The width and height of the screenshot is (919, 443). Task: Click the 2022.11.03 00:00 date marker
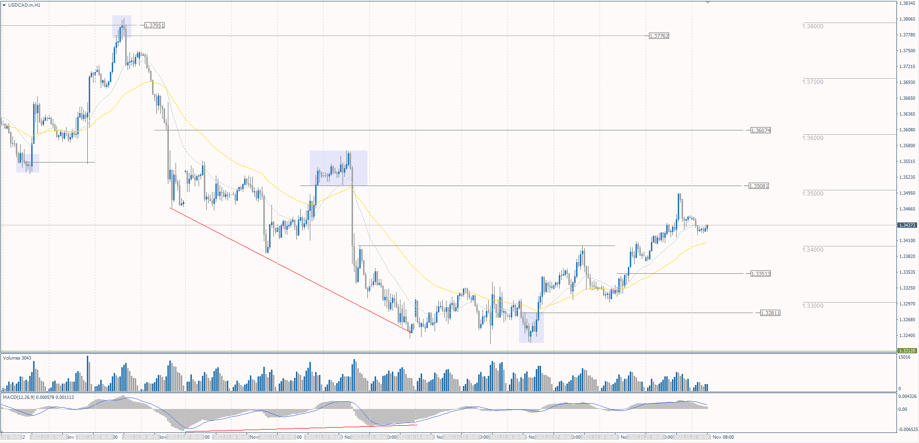click(95, 437)
